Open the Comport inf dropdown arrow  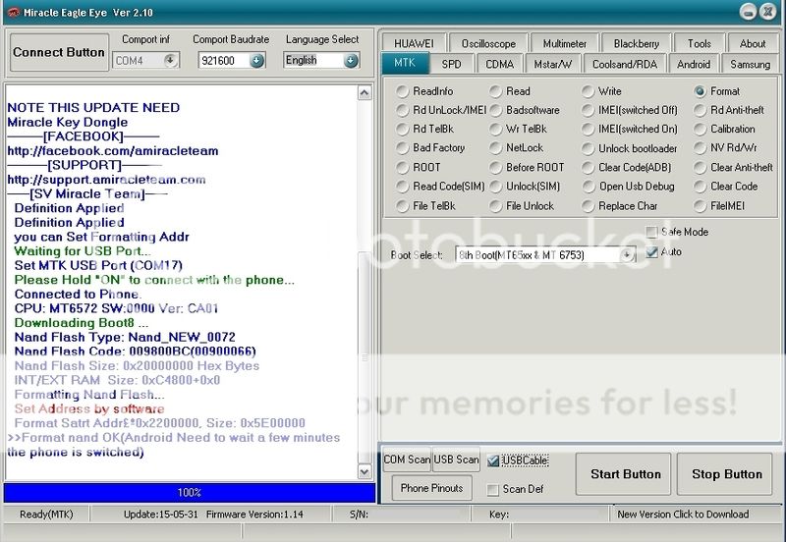170,61
